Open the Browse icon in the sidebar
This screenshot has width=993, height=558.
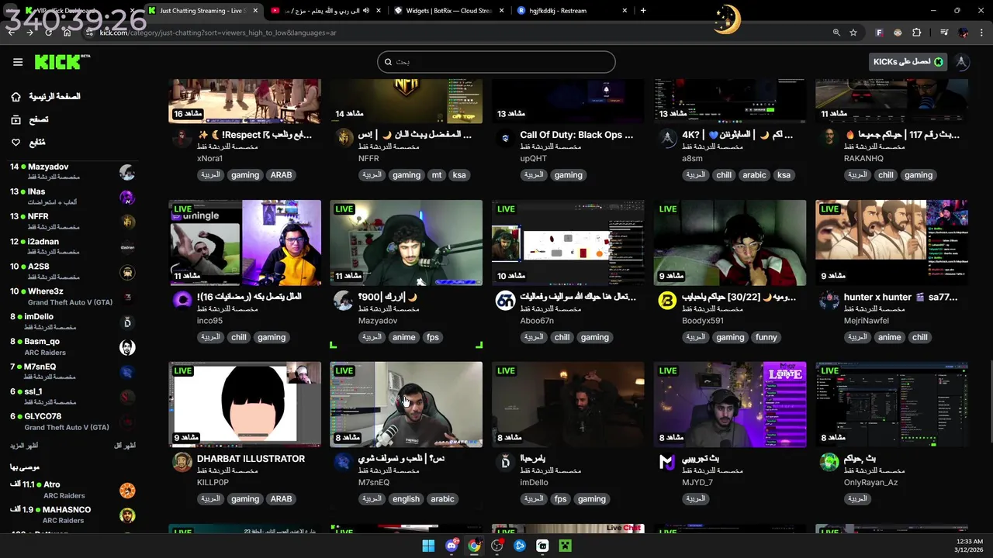(x=16, y=119)
